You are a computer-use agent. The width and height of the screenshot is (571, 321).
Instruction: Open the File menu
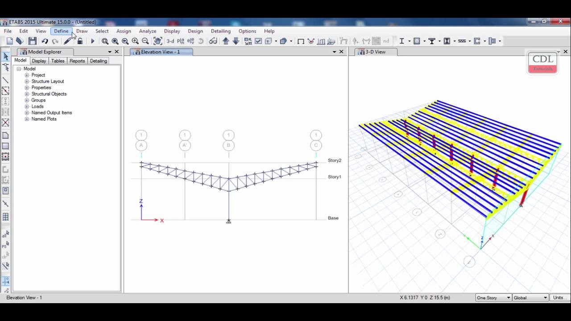(8, 31)
